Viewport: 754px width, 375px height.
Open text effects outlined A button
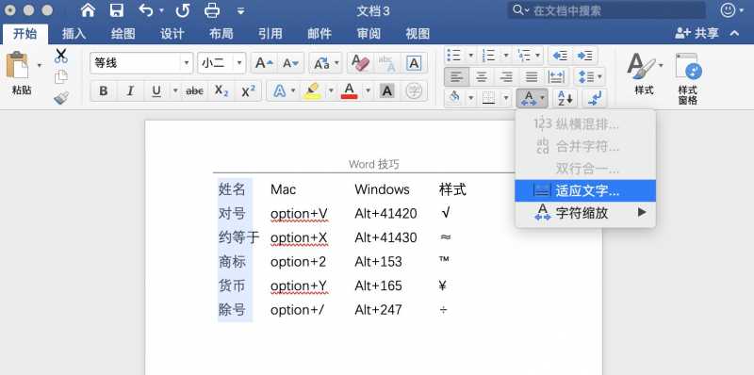pyautogui.click(x=280, y=90)
